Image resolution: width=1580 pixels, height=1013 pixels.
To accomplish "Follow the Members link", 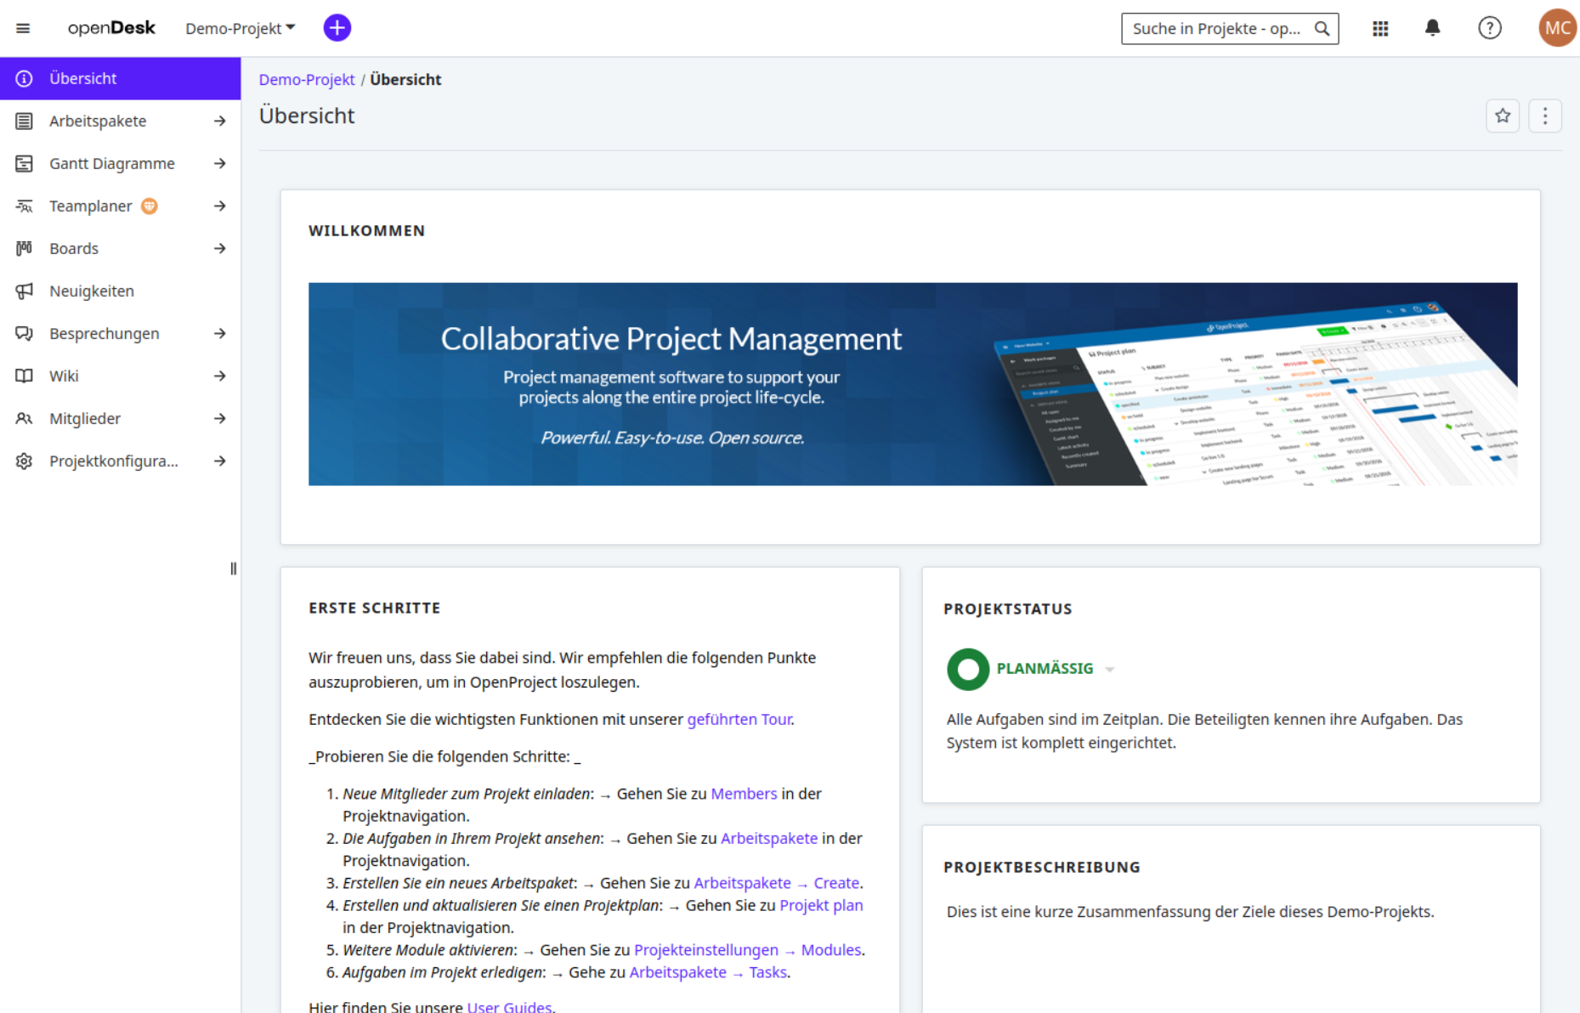I will 744,794.
